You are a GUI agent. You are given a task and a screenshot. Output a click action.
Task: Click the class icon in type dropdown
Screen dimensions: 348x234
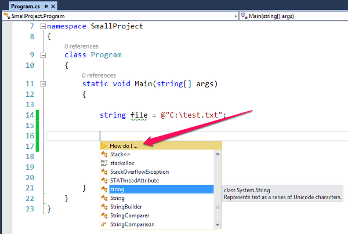[7, 16]
